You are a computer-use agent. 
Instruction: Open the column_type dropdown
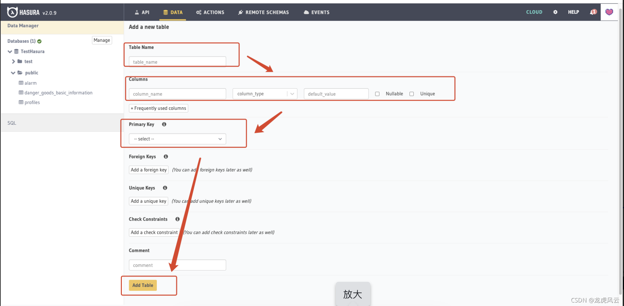(265, 94)
